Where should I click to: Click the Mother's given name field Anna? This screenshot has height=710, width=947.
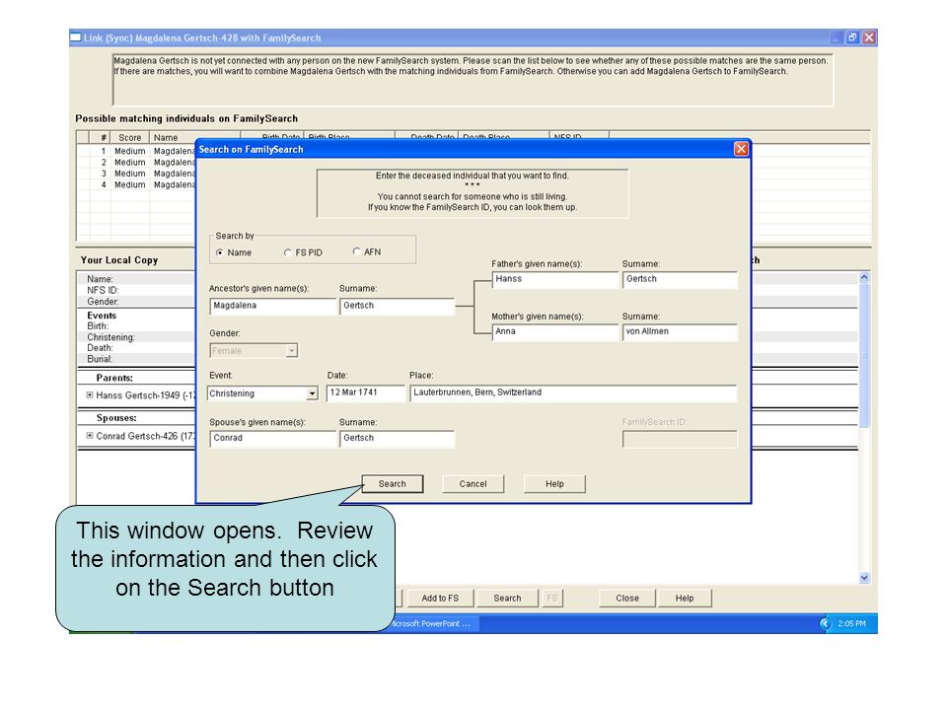pos(555,332)
